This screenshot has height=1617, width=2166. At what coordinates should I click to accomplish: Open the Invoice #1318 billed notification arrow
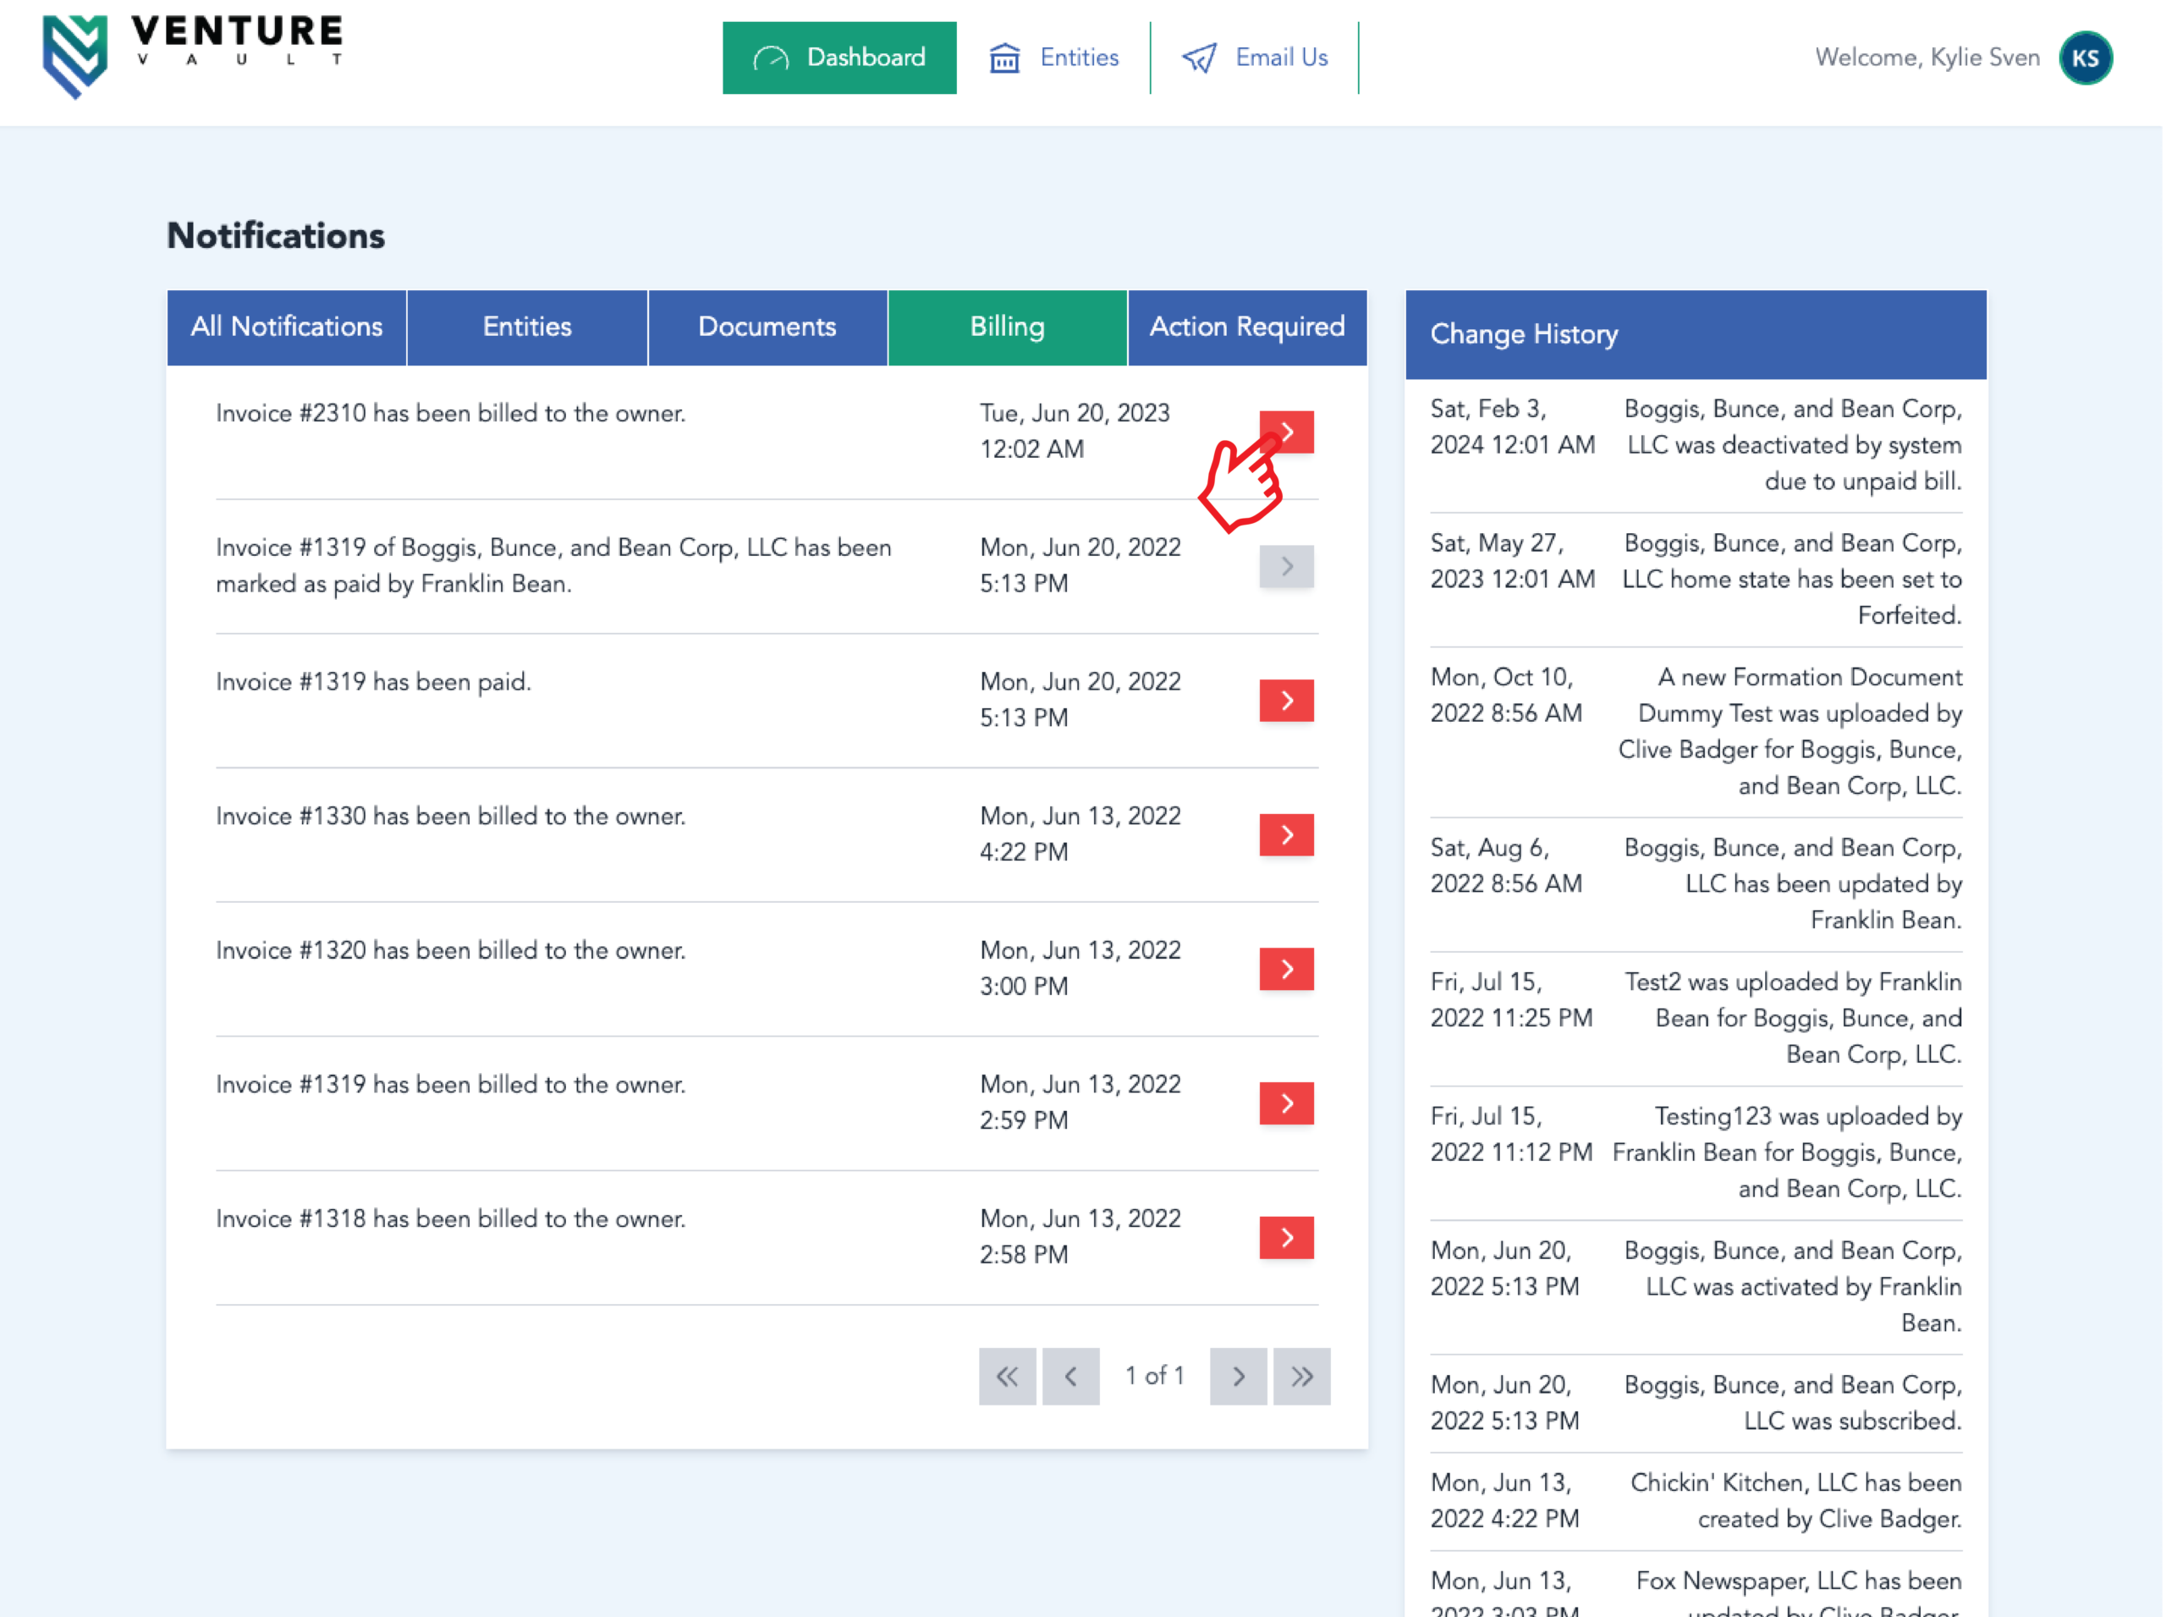1286,1237
